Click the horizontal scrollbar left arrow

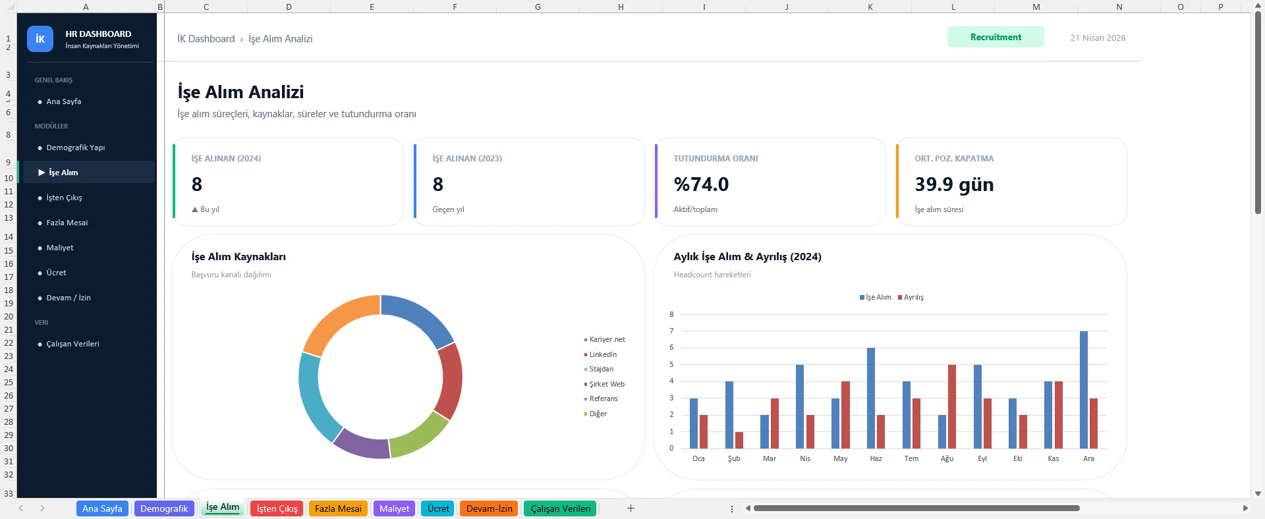748,508
